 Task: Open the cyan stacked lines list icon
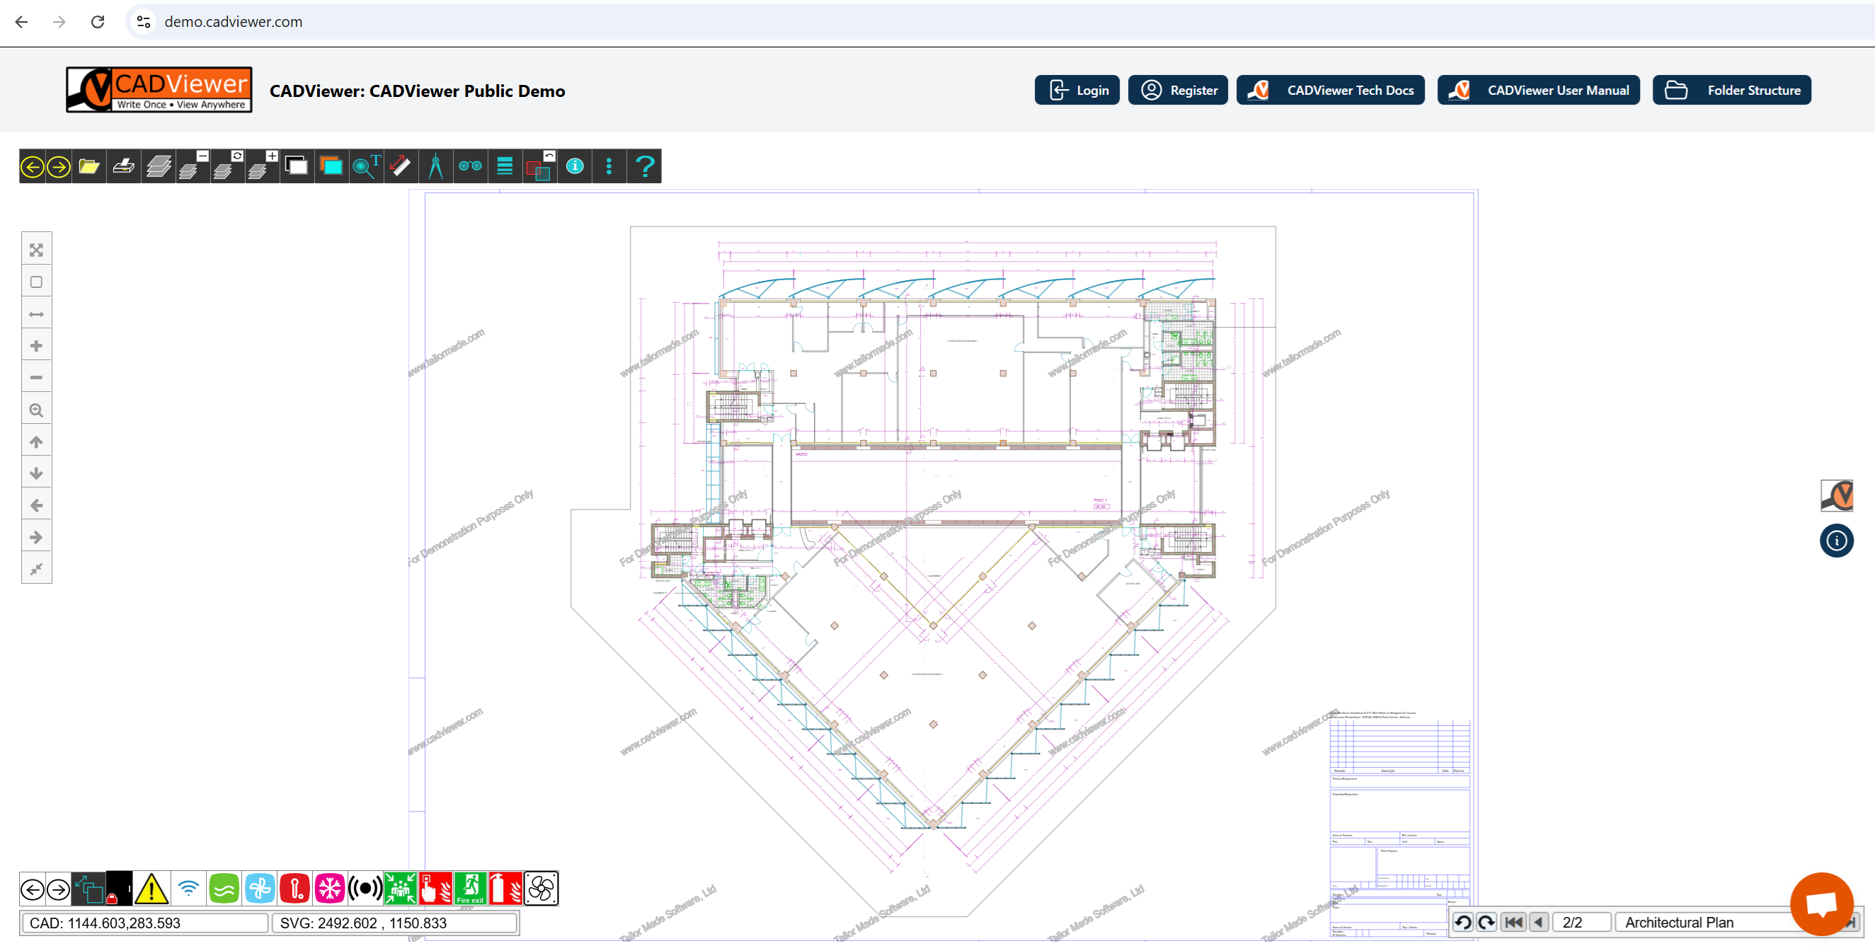tap(505, 167)
